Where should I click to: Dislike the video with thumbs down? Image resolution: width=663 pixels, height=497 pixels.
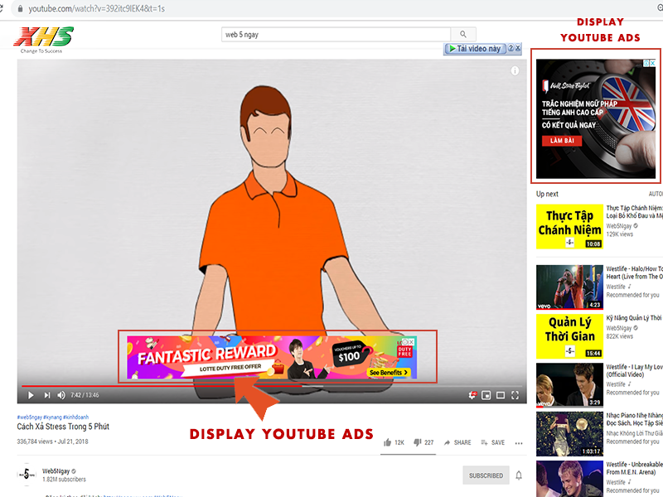coord(417,442)
